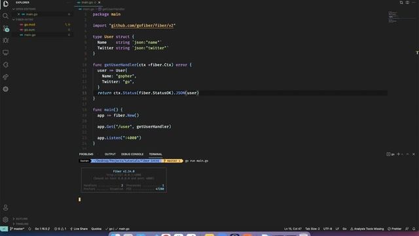Select the main.go editor tab
This screenshot has width=419, height=236.
[87, 3]
